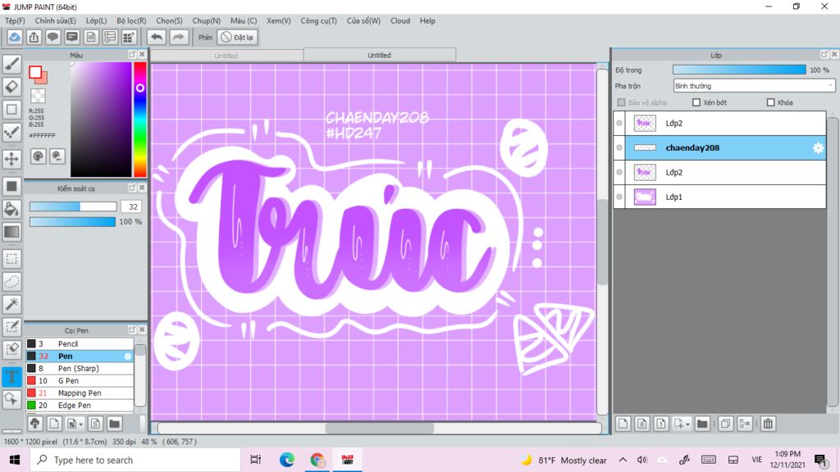Viewport: 840px width, 472px height.
Task: Open the brush folder icon
Action: pos(114,424)
